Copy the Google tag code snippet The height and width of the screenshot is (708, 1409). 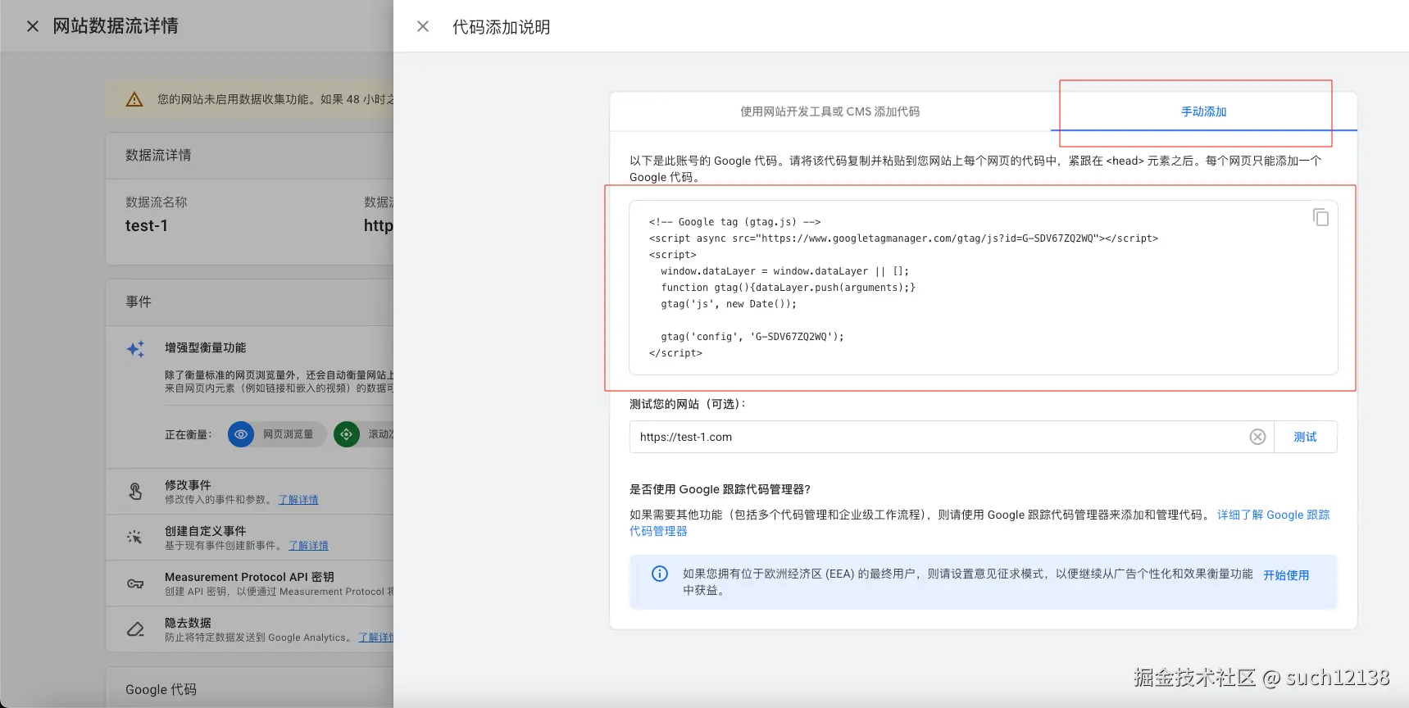pyautogui.click(x=1320, y=217)
